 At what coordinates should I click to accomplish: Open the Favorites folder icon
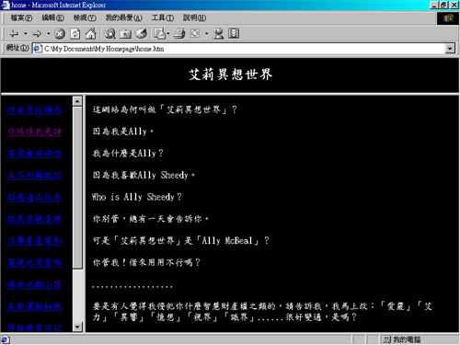click(125, 33)
